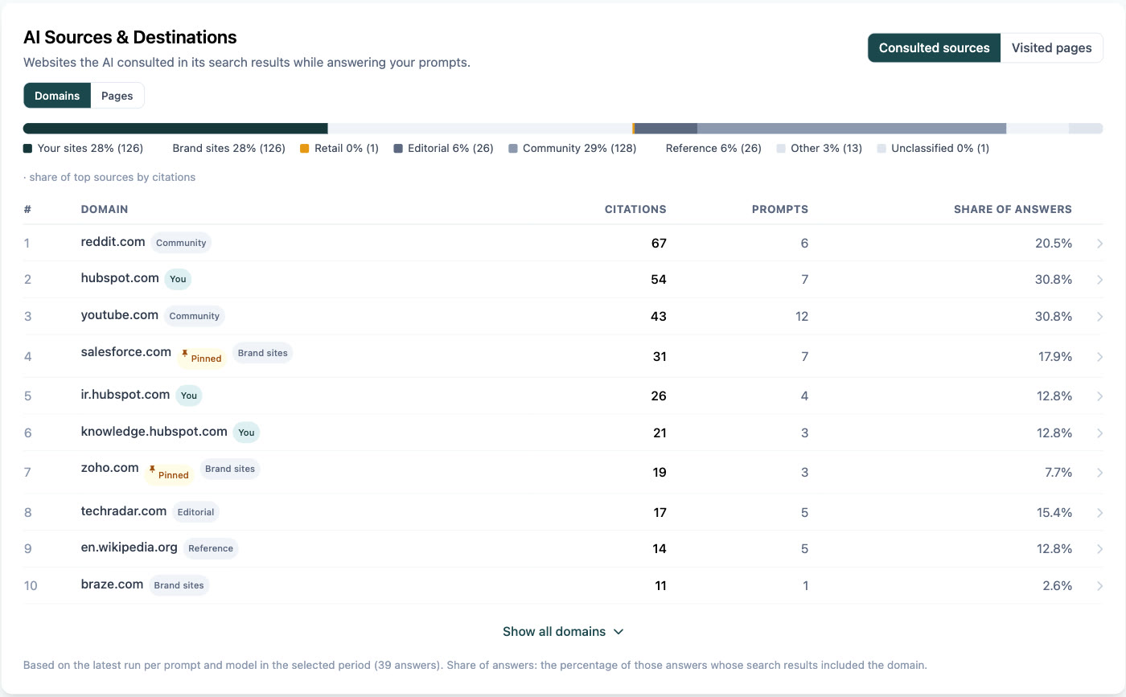Click the Community legend swatch
Viewport: 1126px width, 697px height.
coord(512,149)
